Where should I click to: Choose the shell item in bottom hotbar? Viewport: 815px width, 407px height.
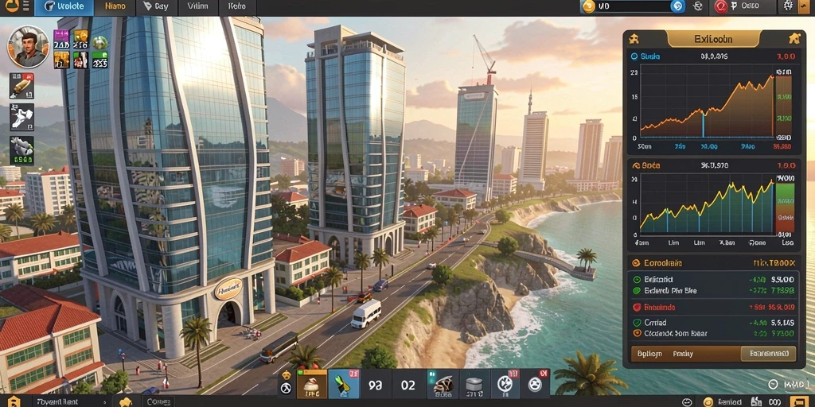coord(443,385)
